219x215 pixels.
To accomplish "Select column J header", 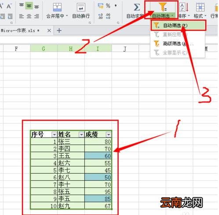I will [x=125, y=48].
